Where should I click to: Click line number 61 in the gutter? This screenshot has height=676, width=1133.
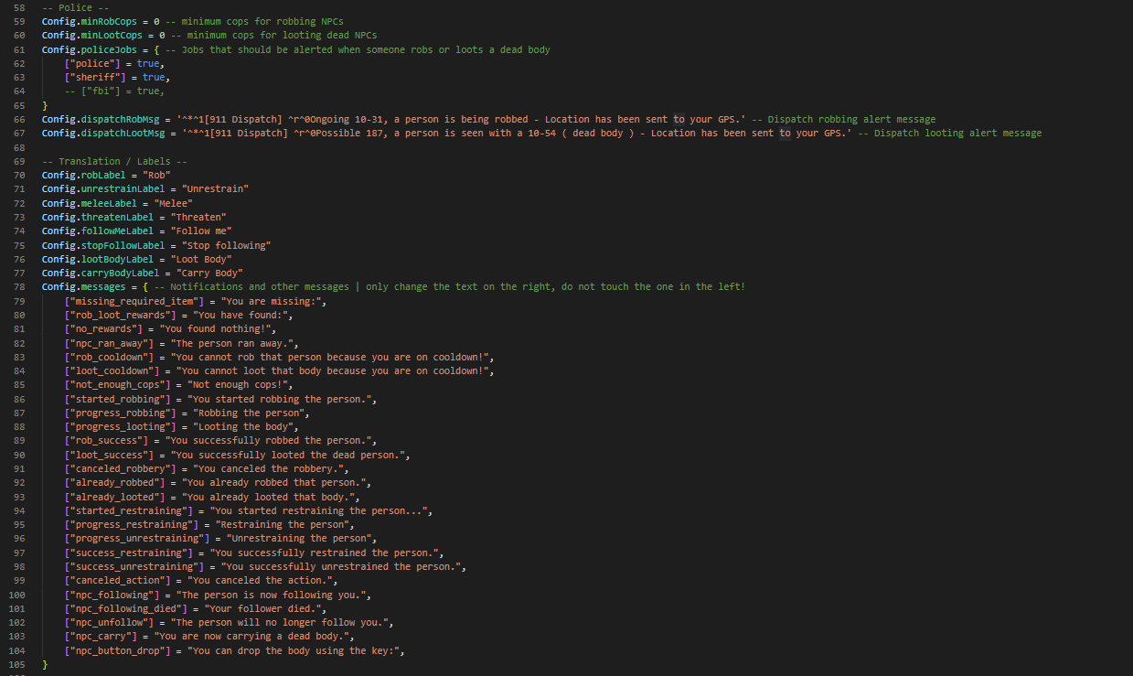[19, 49]
